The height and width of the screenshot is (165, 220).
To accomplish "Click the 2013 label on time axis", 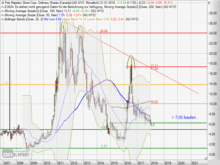I will (87, 163).
